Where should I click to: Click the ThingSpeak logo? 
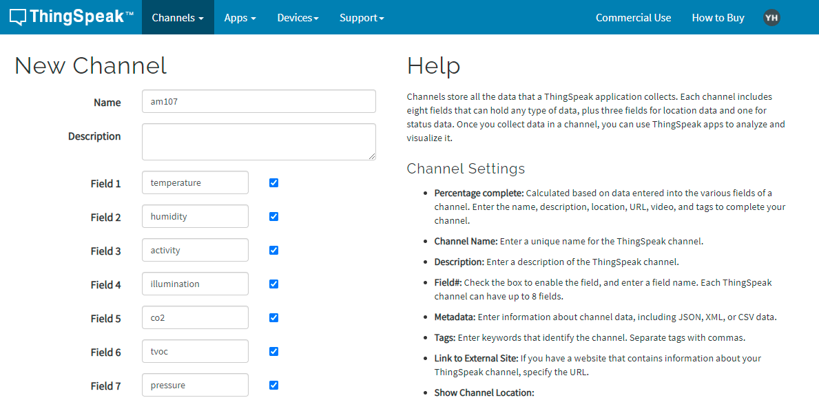(x=72, y=17)
